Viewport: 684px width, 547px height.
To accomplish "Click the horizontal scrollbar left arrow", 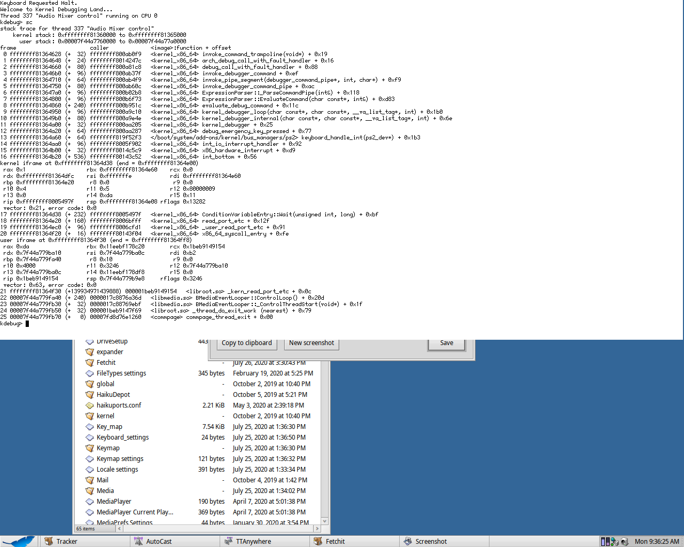I will (119, 529).
